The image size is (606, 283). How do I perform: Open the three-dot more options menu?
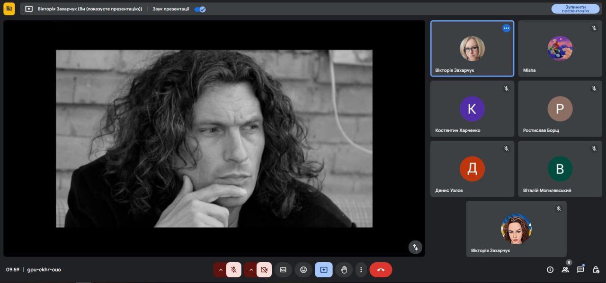click(361, 270)
